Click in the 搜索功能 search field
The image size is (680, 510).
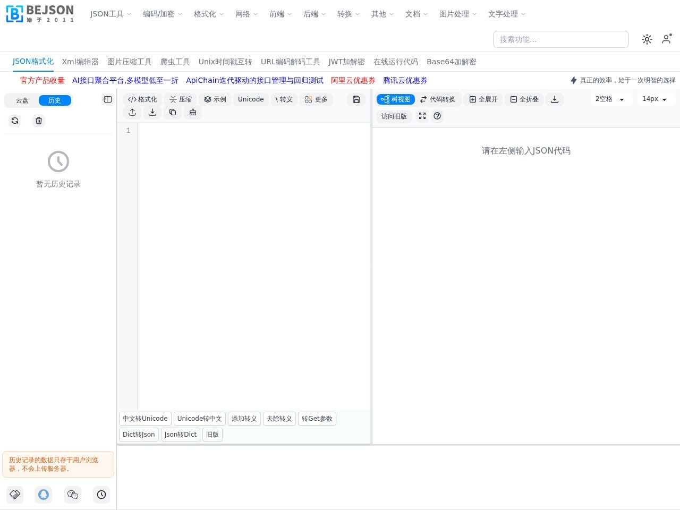coord(561,39)
